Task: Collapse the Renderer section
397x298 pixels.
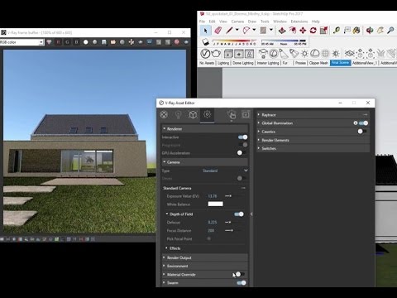Action: (205, 129)
